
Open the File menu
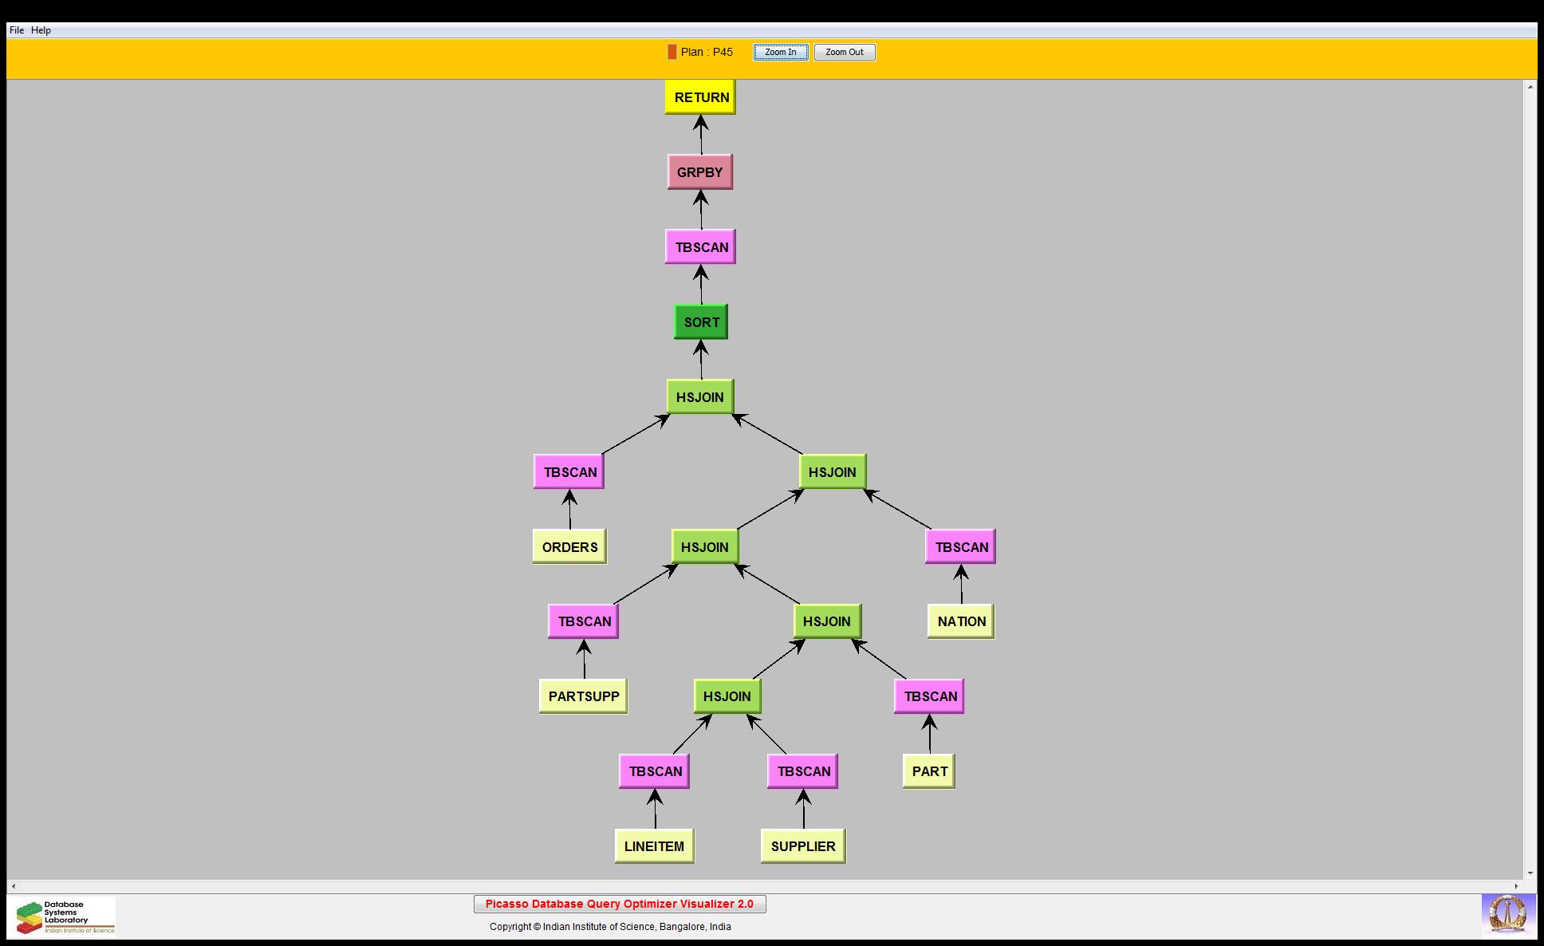point(16,30)
